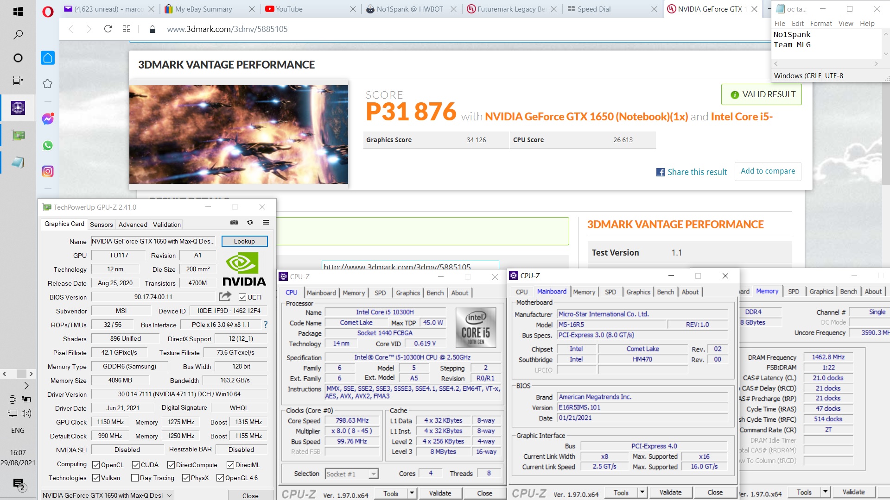The height and width of the screenshot is (500, 890).
Task: Click the address bar padlock icon
Action: pyautogui.click(x=152, y=29)
